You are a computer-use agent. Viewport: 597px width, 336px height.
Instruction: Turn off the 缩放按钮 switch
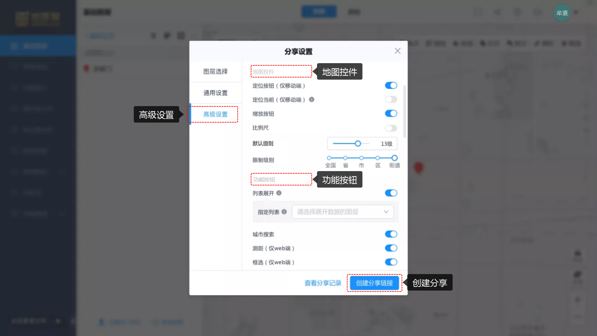(391, 114)
